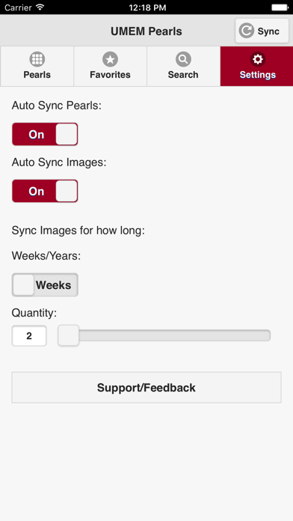This screenshot has height=521, width=293.
Task: Focus the Quantity number field showing 2
Action: pos(29,336)
